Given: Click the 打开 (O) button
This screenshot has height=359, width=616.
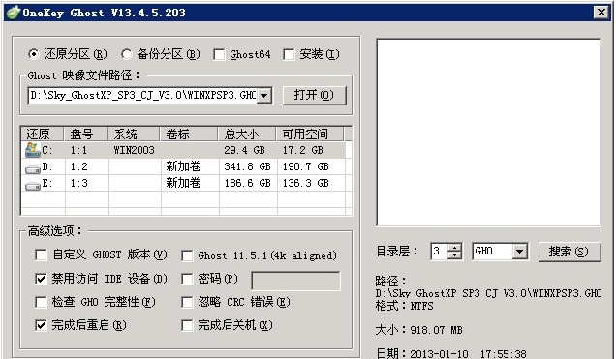Looking at the screenshot, I should tap(314, 96).
